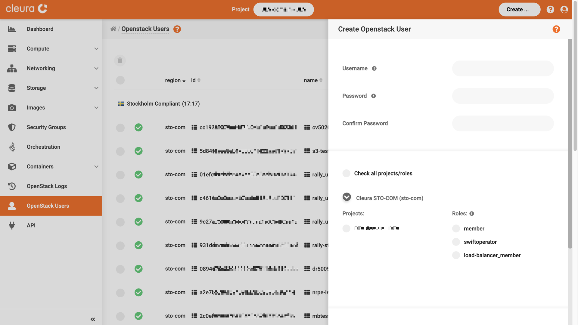
Task: Check the swiftoperator role
Action: click(456, 242)
